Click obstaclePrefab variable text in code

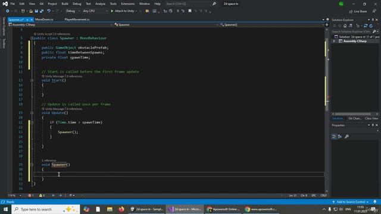click(93, 48)
